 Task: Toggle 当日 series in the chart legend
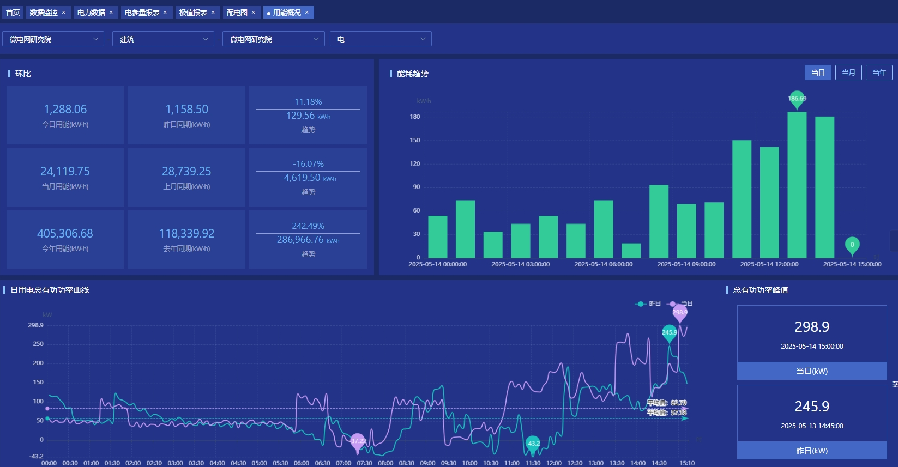[x=680, y=304]
